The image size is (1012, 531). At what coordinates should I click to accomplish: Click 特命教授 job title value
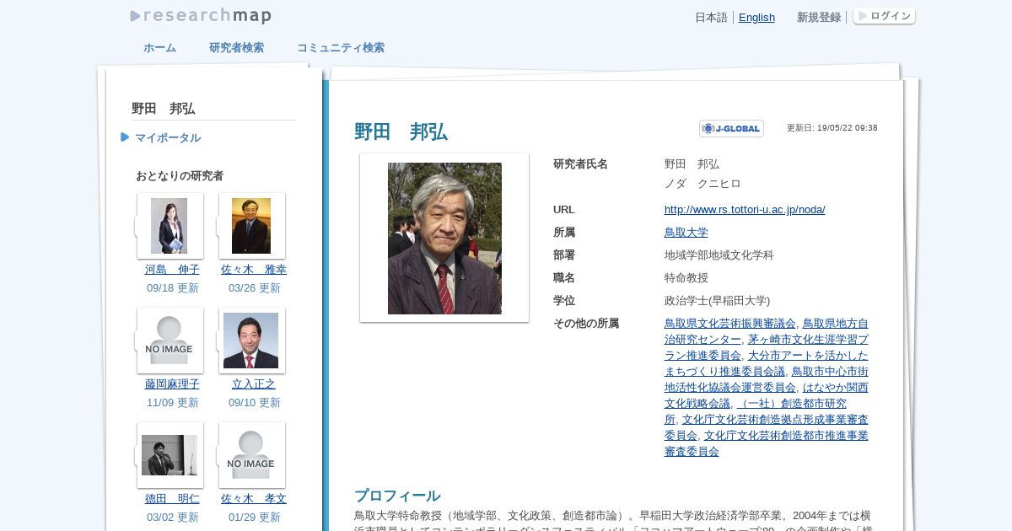tap(686, 278)
